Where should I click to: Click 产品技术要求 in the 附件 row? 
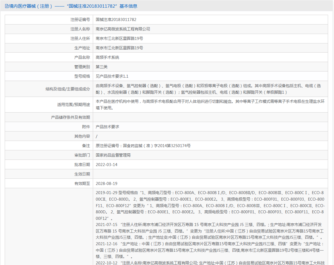(x=107, y=127)
